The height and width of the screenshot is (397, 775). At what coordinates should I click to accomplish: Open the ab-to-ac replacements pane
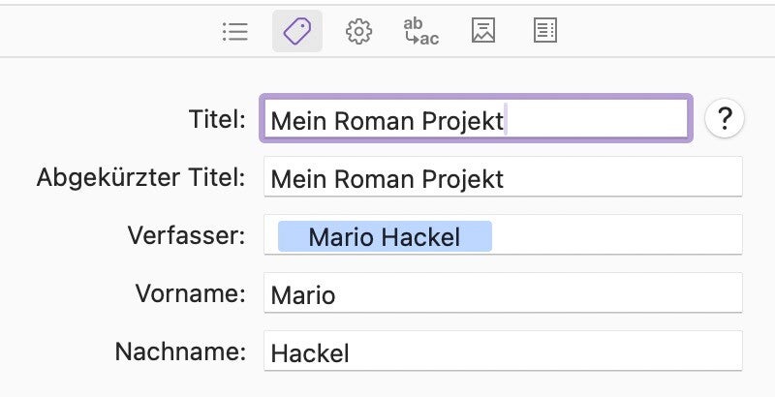point(420,32)
